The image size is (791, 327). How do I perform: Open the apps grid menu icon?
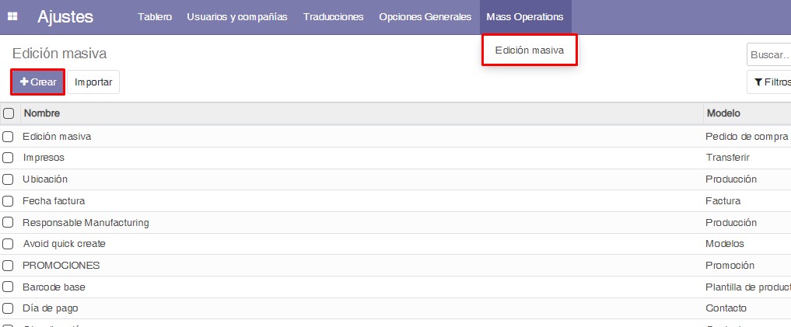(x=12, y=17)
